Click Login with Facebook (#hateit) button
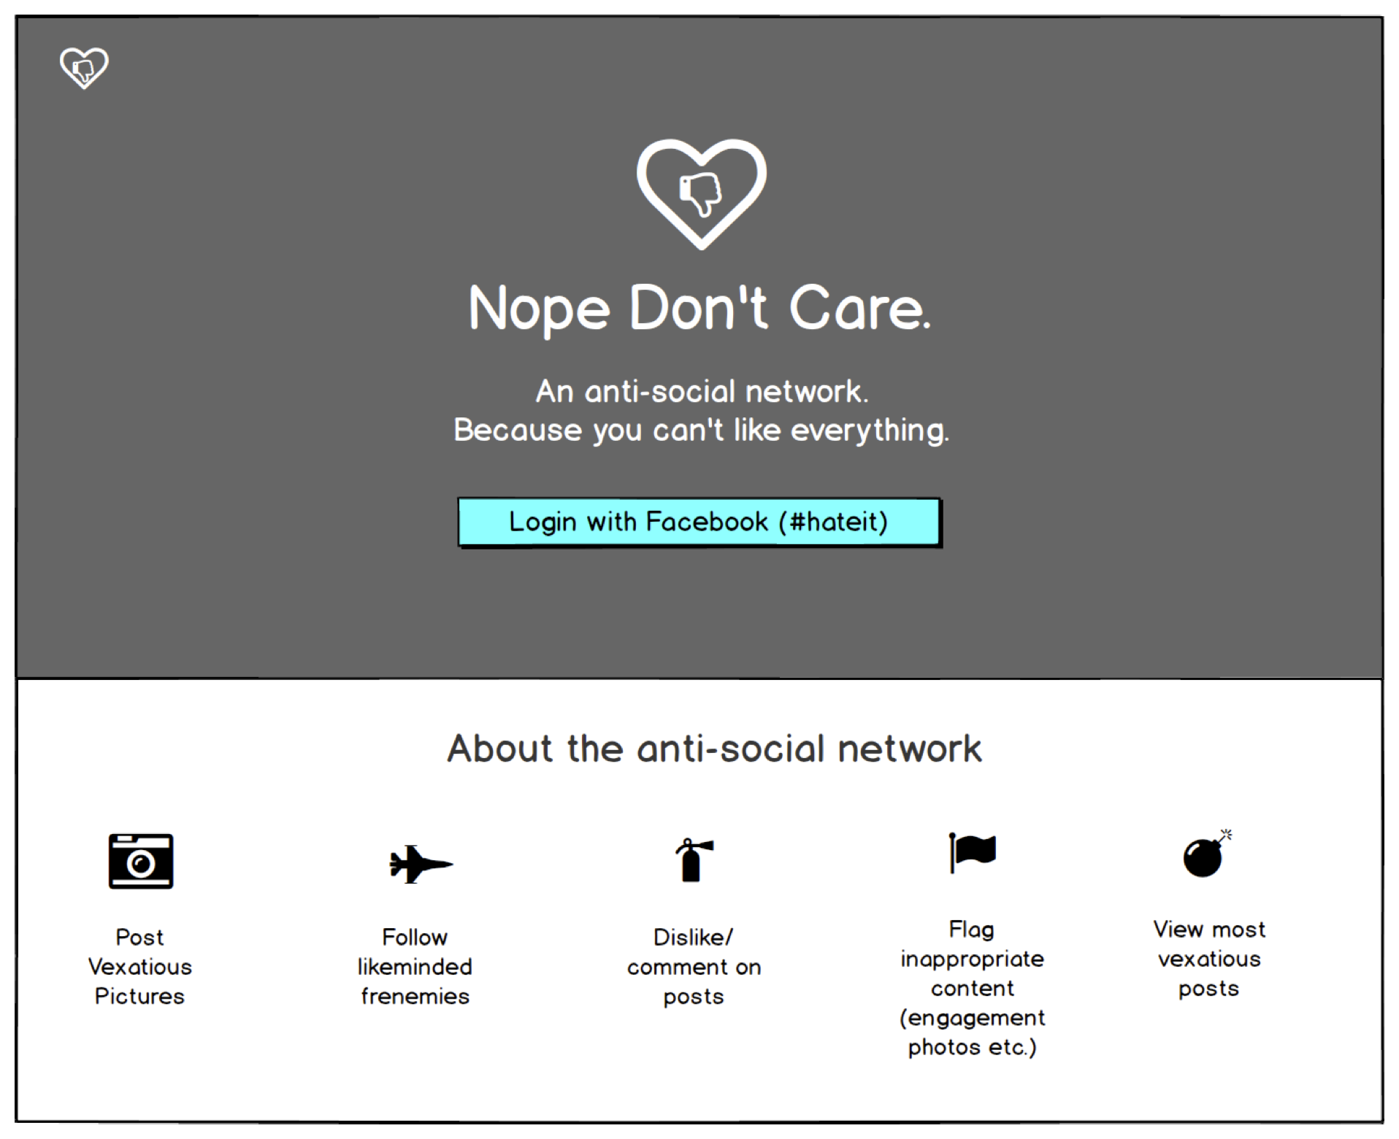The width and height of the screenshot is (1399, 1139). 699,522
